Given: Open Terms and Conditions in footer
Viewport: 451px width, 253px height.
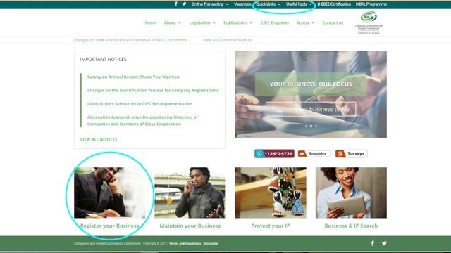Looking at the screenshot, I should (185, 244).
